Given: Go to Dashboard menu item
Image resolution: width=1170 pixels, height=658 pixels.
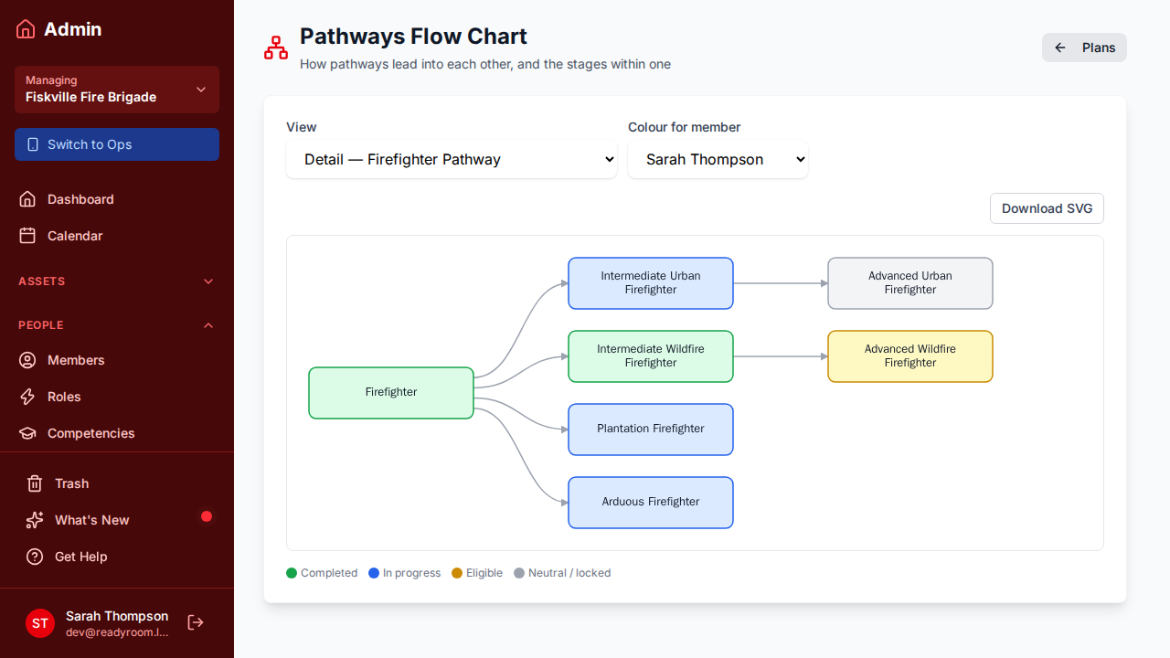Looking at the screenshot, I should point(117,199).
